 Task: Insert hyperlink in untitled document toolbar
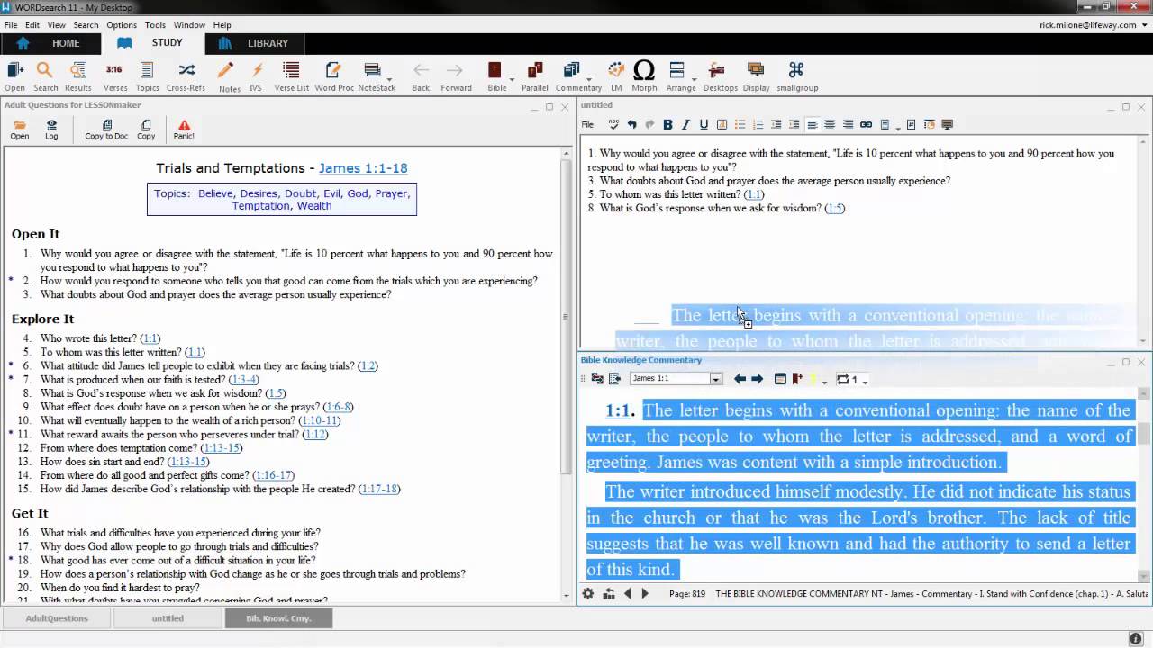coord(866,124)
